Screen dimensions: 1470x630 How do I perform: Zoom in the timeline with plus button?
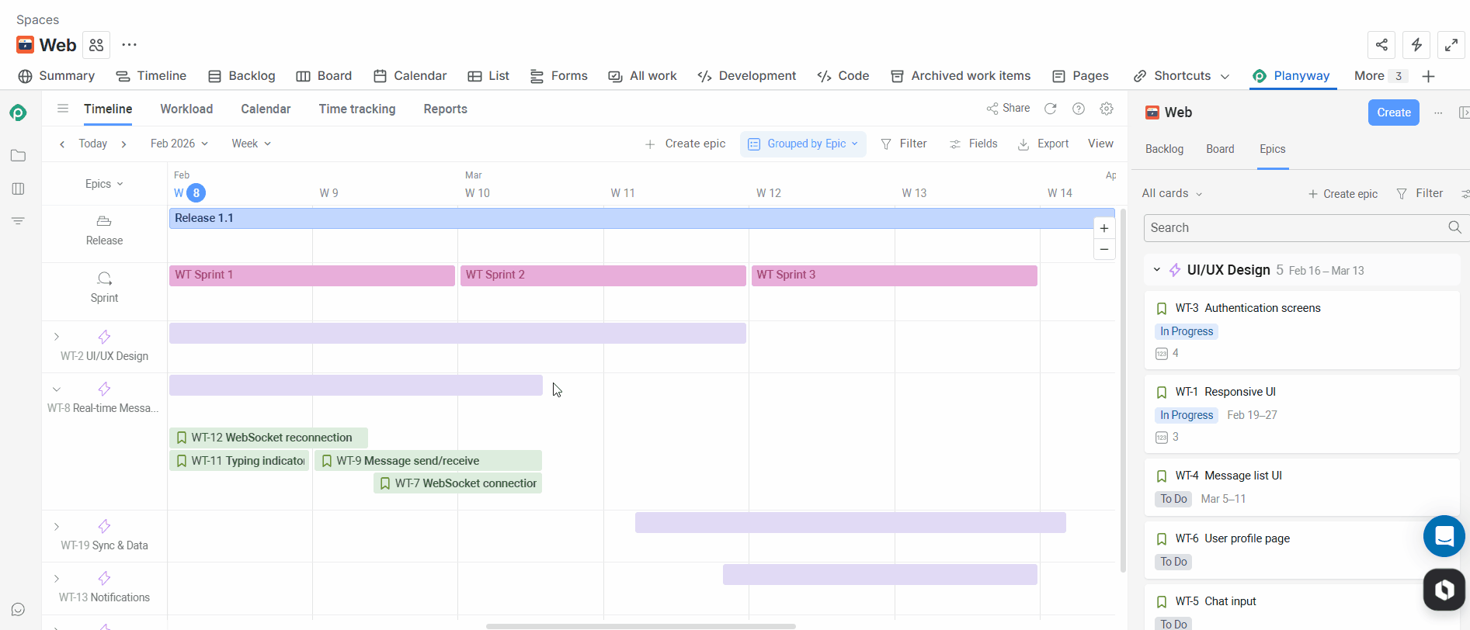coord(1104,228)
